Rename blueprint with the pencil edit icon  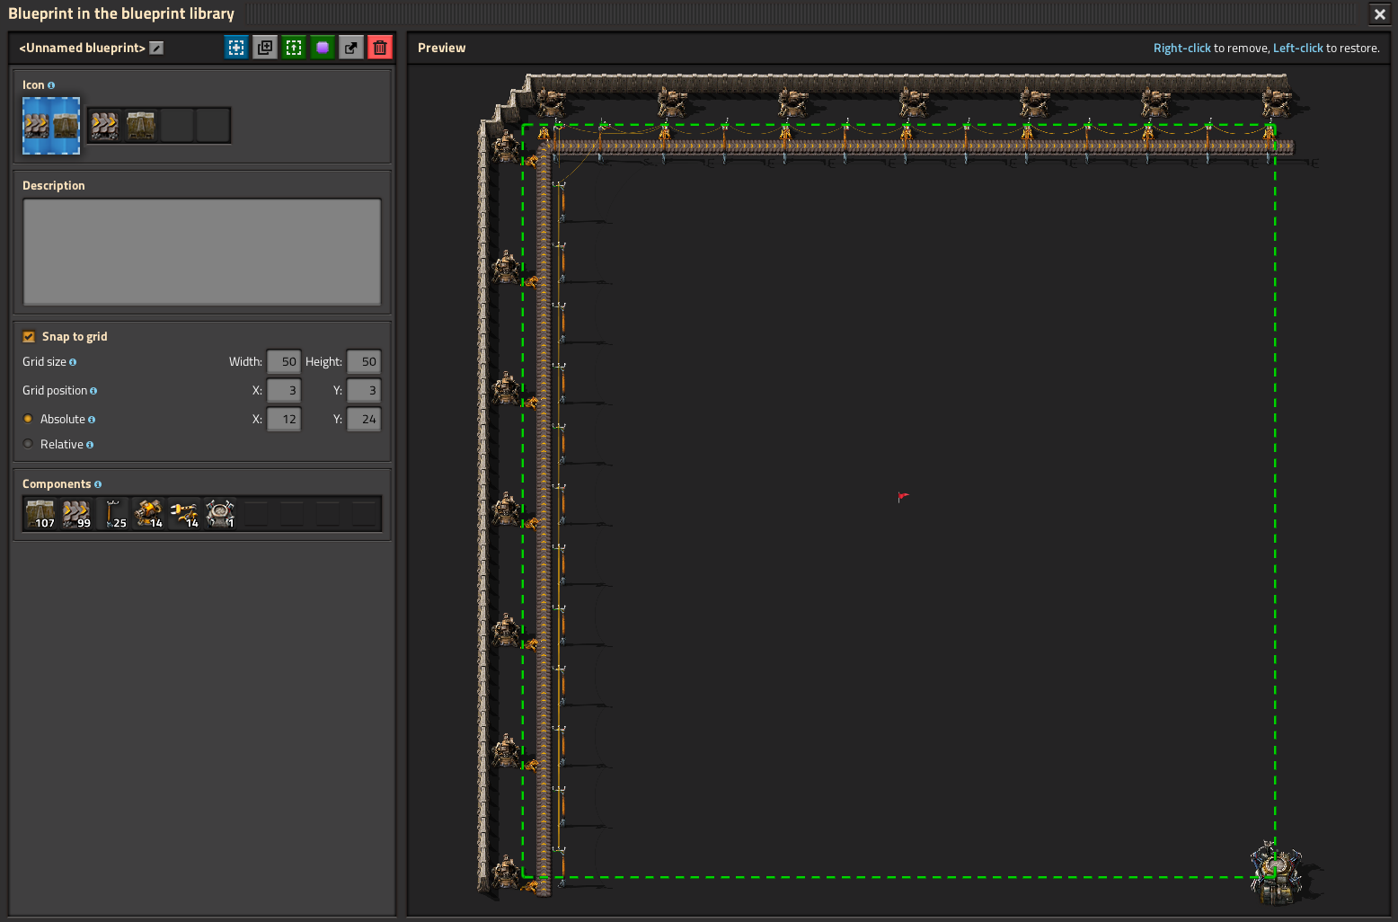[156, 48]
